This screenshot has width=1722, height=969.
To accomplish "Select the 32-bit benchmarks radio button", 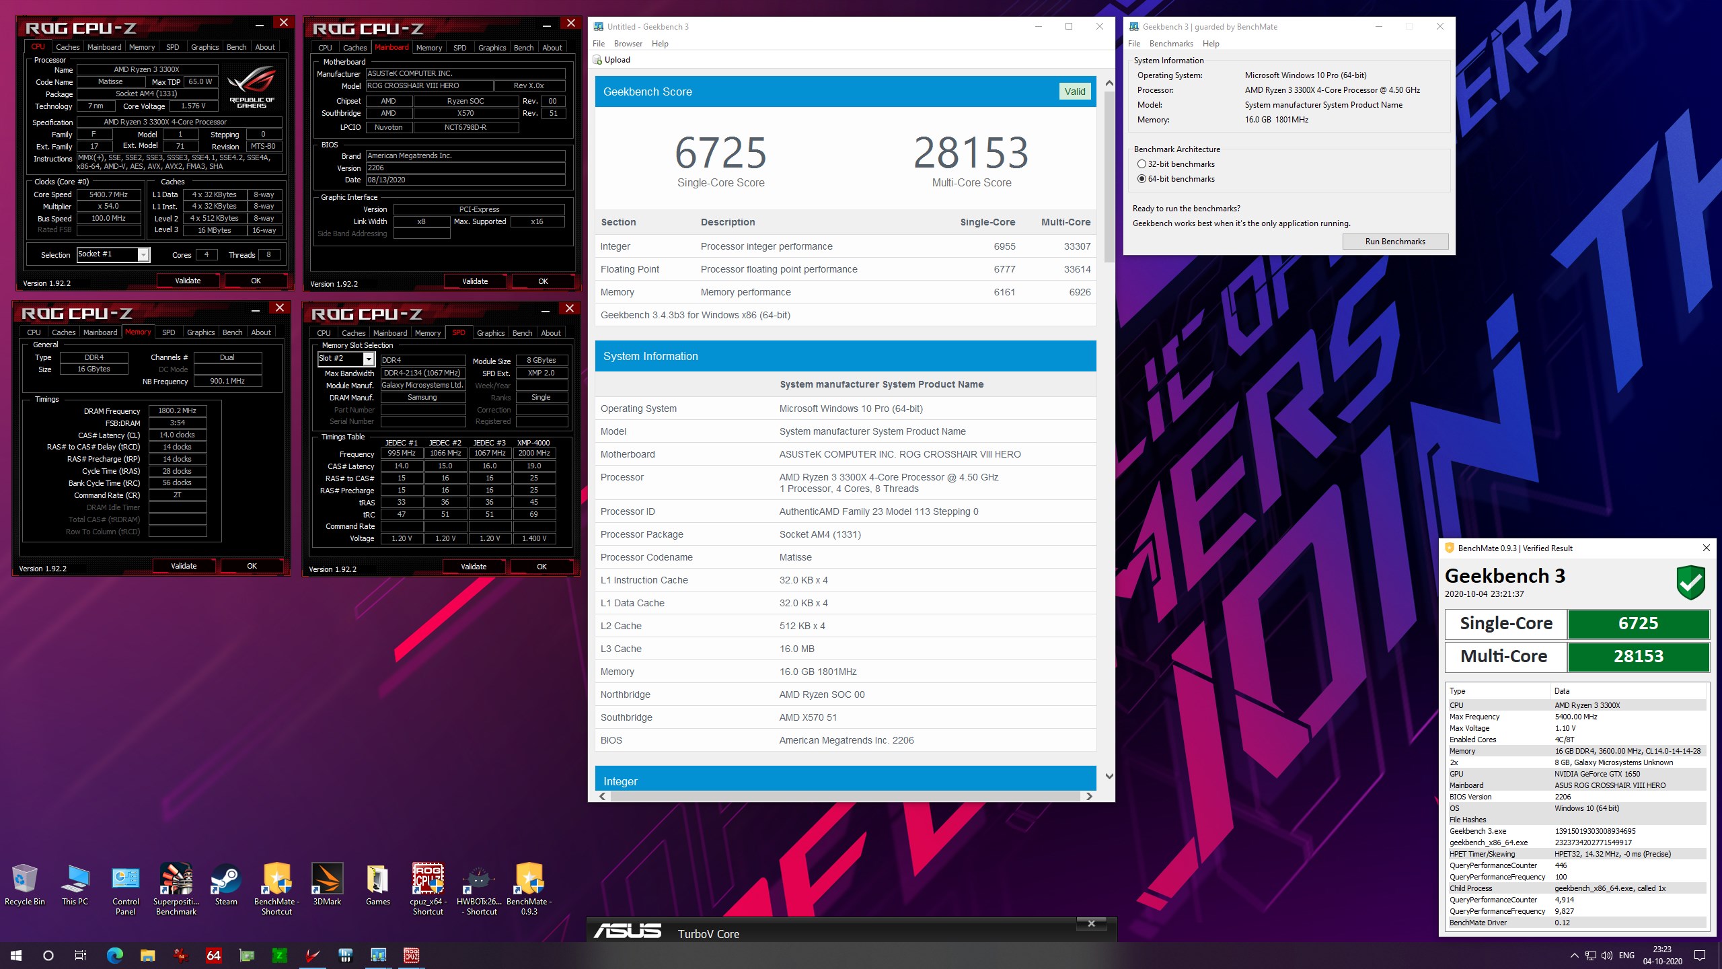I will click(1141, 164).
